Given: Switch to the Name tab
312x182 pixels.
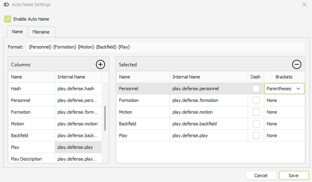Looking at the screenshot, I should tap(17, 32).
